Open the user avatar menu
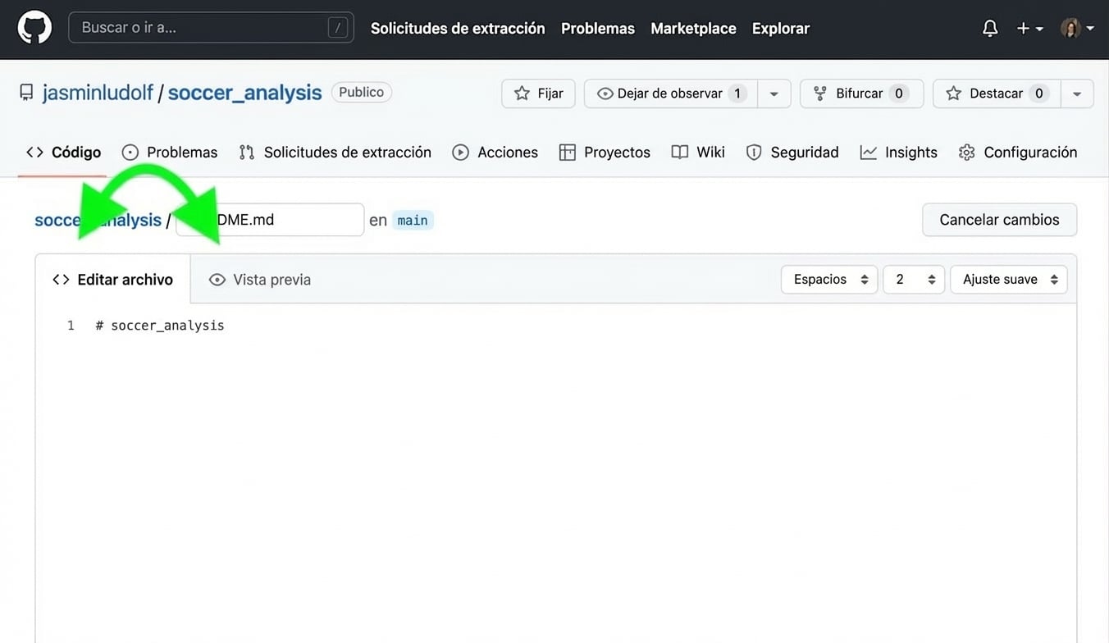The height and width of the screenshot is (643, 1109). [1077, 29]
